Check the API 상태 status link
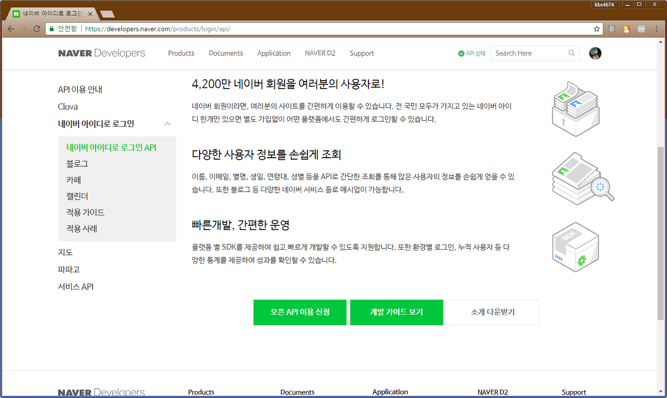The image size is (667, 398). point(472,53)
